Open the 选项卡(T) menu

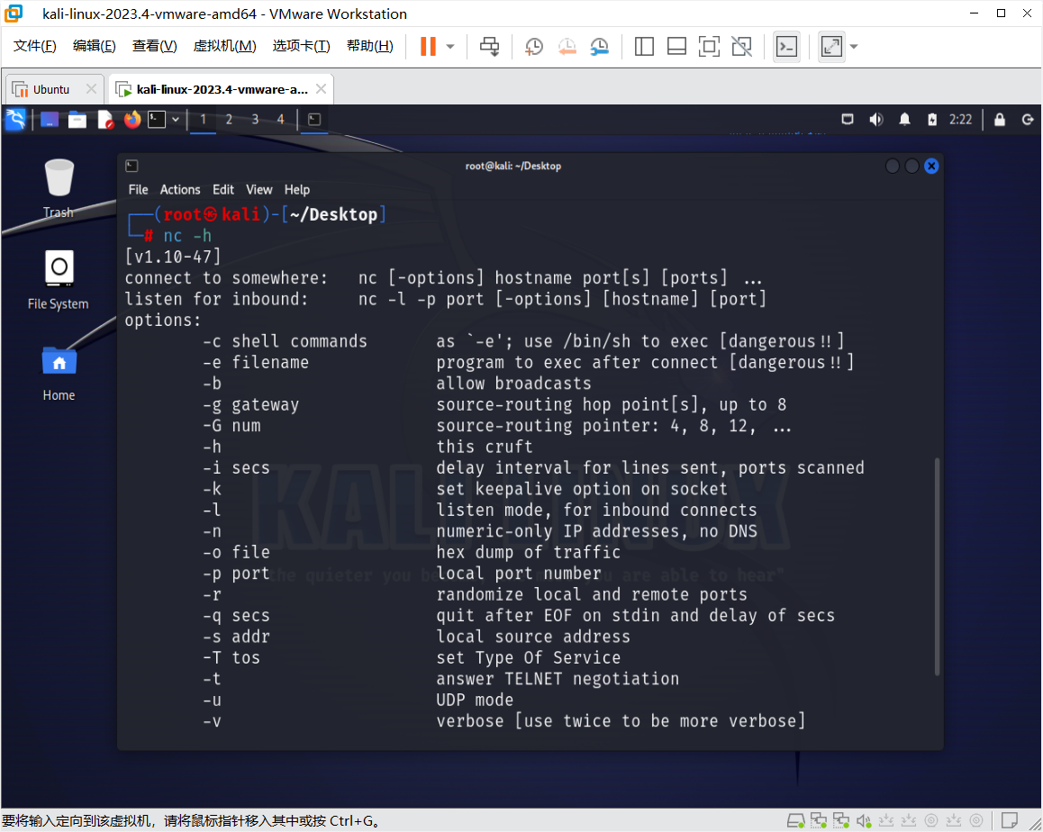[301, 46]
